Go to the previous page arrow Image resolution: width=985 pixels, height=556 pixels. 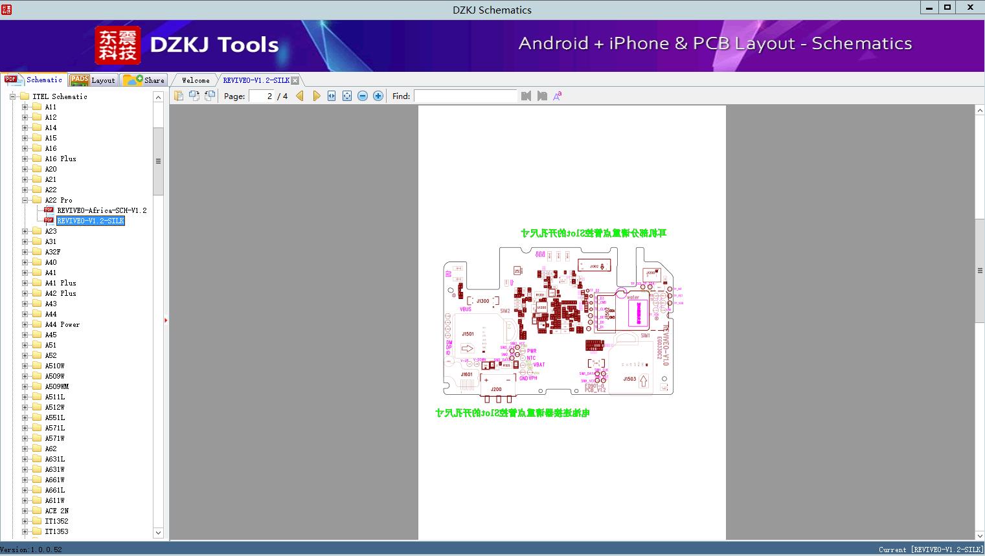[x=300, y=96]
